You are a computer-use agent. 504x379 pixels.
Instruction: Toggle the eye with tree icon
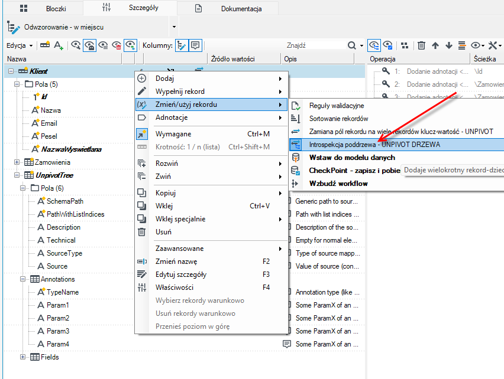coord(374,45)
